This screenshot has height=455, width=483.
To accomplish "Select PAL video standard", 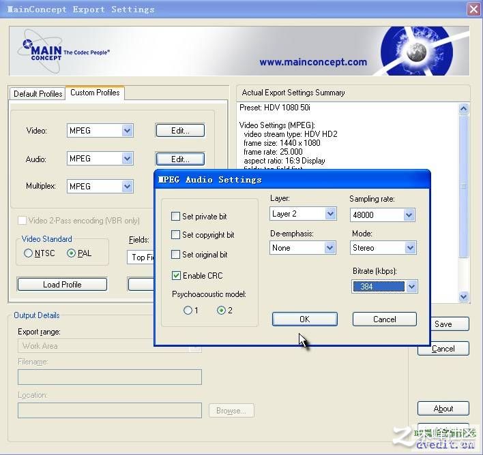I will click(71, 253).
